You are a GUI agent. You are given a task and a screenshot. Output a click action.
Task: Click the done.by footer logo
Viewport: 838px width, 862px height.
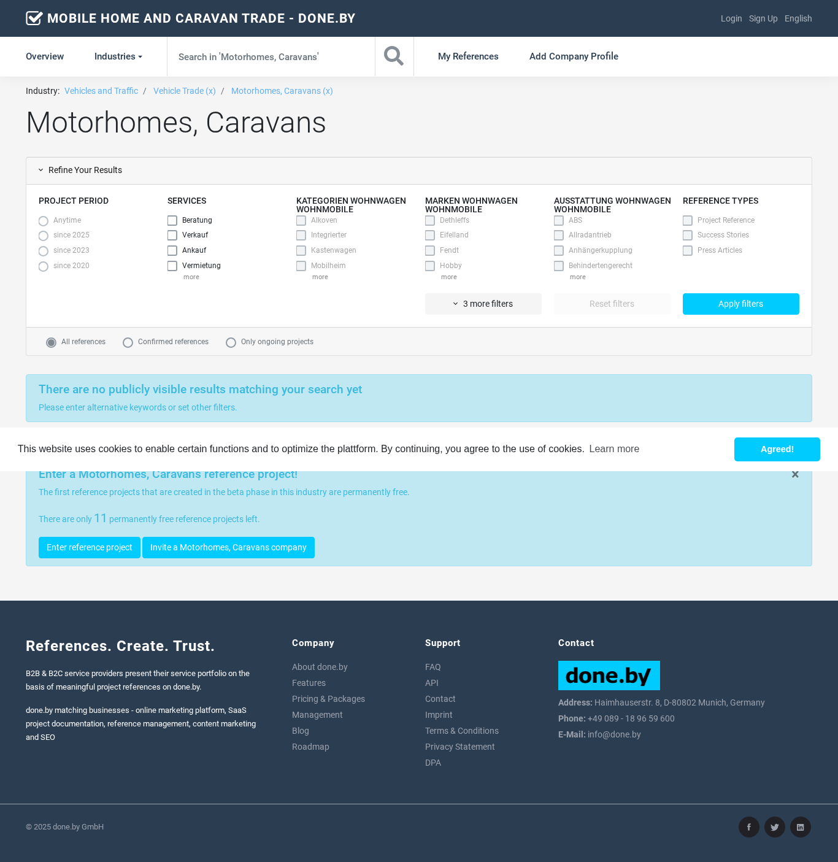click(x=609, y=675)
